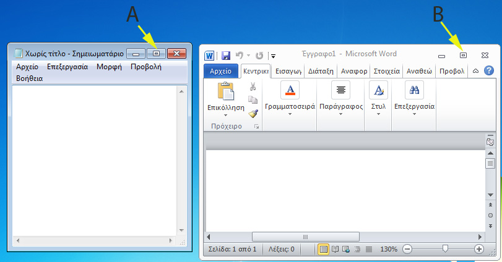Open Προβολή menu in Notepad
This screenshot has width=502, height=262.
coord(146,67)
